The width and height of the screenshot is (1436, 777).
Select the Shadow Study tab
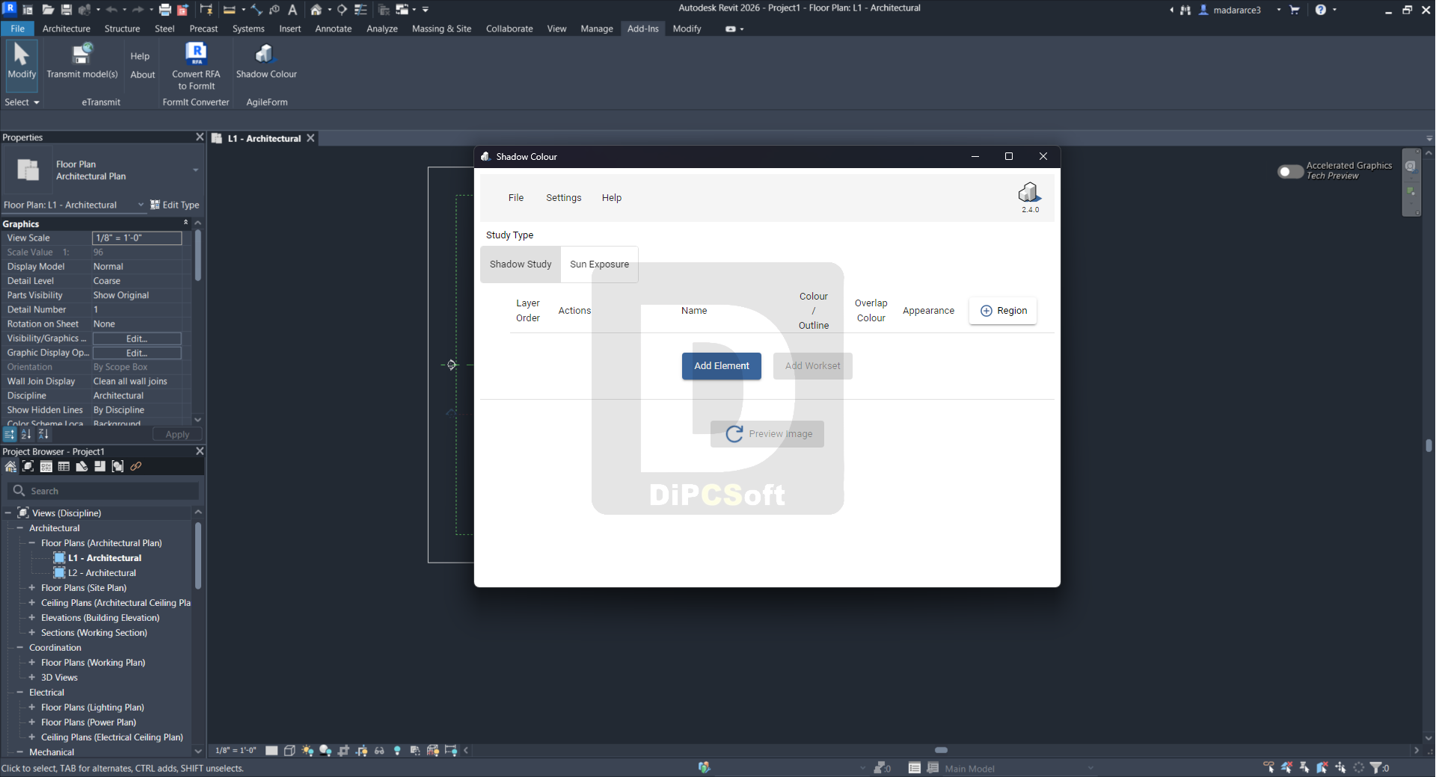521,264
